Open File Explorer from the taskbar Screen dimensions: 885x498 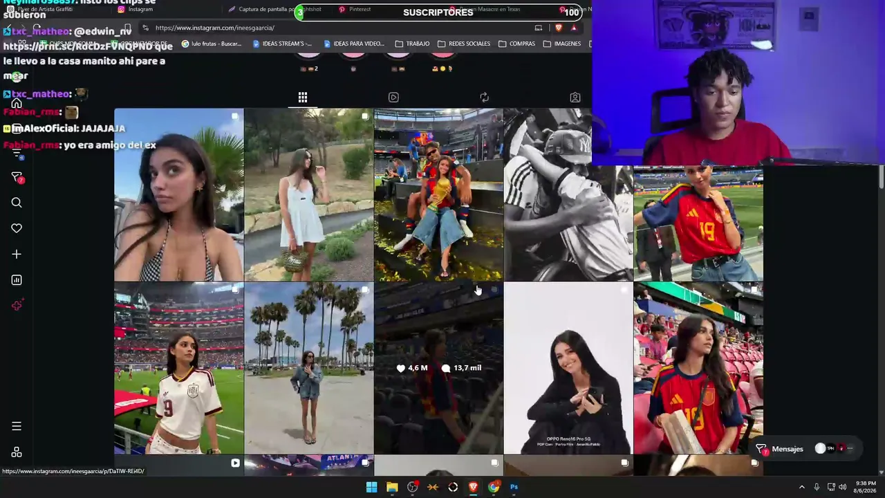pyautogui.click(x=392, y=487)
